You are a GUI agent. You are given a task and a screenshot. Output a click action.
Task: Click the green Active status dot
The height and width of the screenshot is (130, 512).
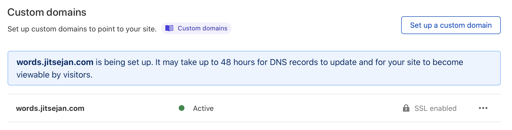(182, 108)
